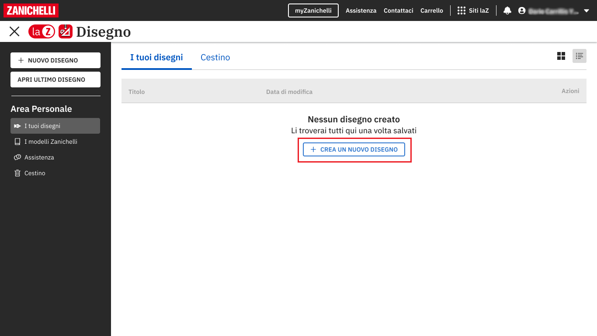Expand the user account dropdown arrow
Viewport: 597px width, 336px height.
(587, 11)
